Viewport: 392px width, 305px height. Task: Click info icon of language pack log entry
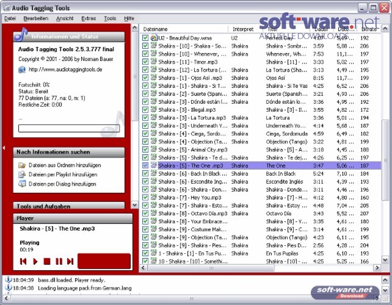tap(9, 288)
